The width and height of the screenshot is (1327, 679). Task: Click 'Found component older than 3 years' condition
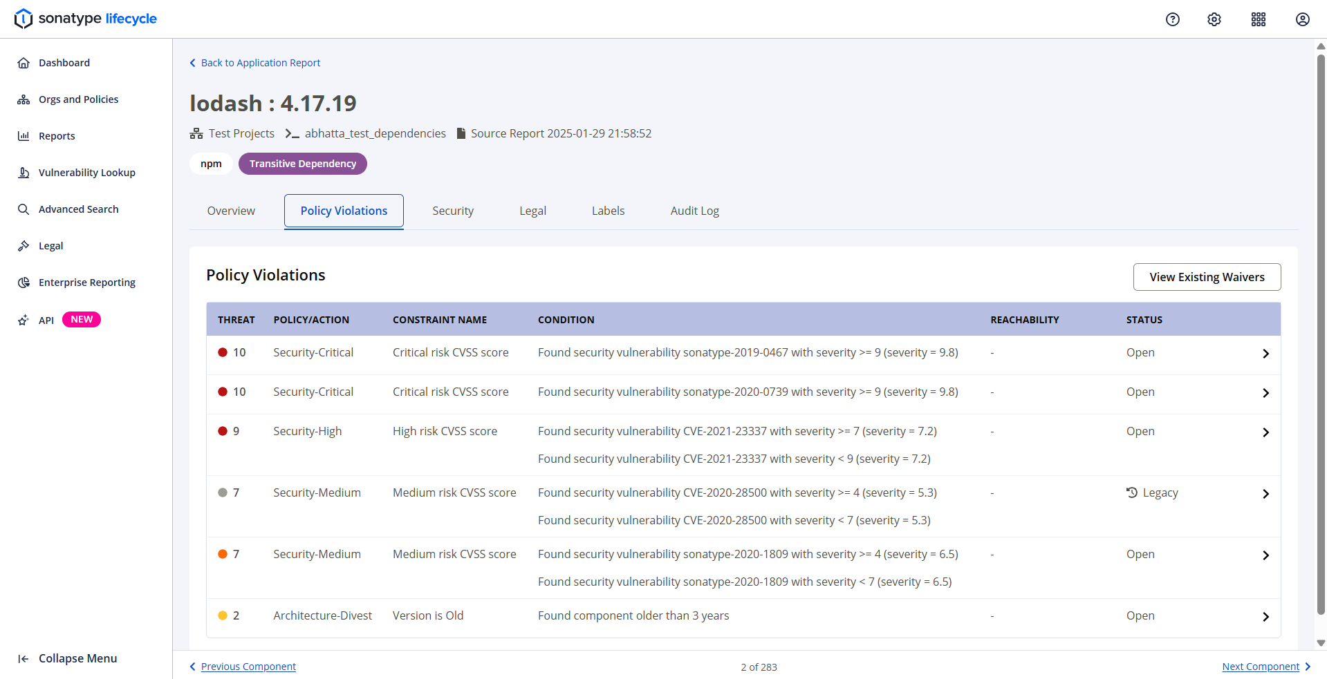pos(633,615)
